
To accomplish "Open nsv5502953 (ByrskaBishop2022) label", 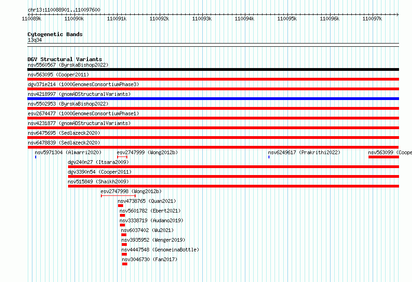I will click(x=68, y=104).
